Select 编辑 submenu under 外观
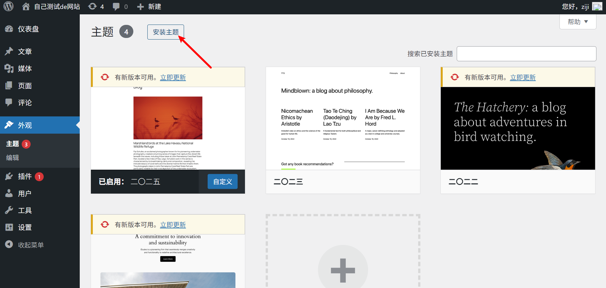Viewport: 606px width, 288px height. click(x=13, y=158)
